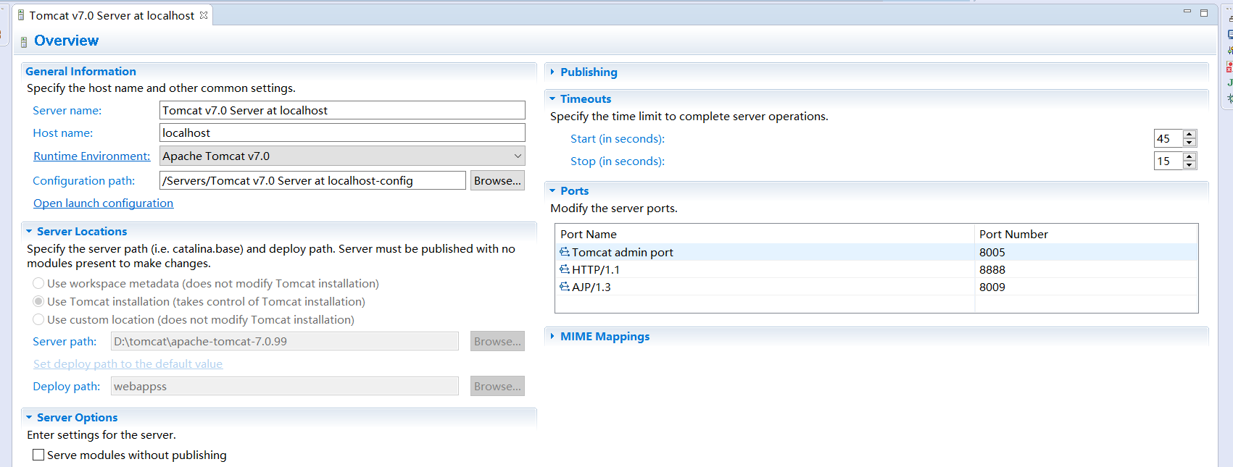Maximize the editor area
The image size is (1233, 467).
(1204, 12)
